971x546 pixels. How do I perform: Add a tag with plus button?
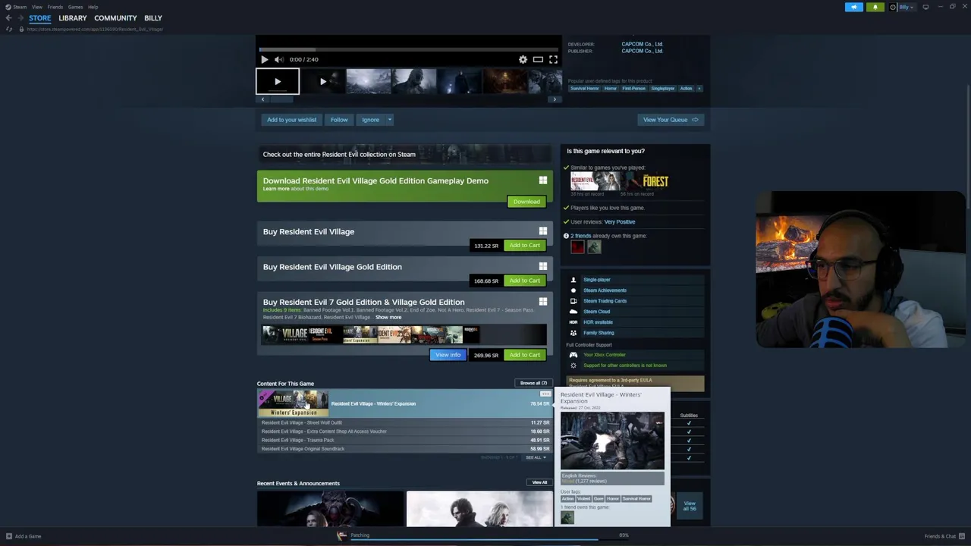pyautogui.click(x=699, y=89)
